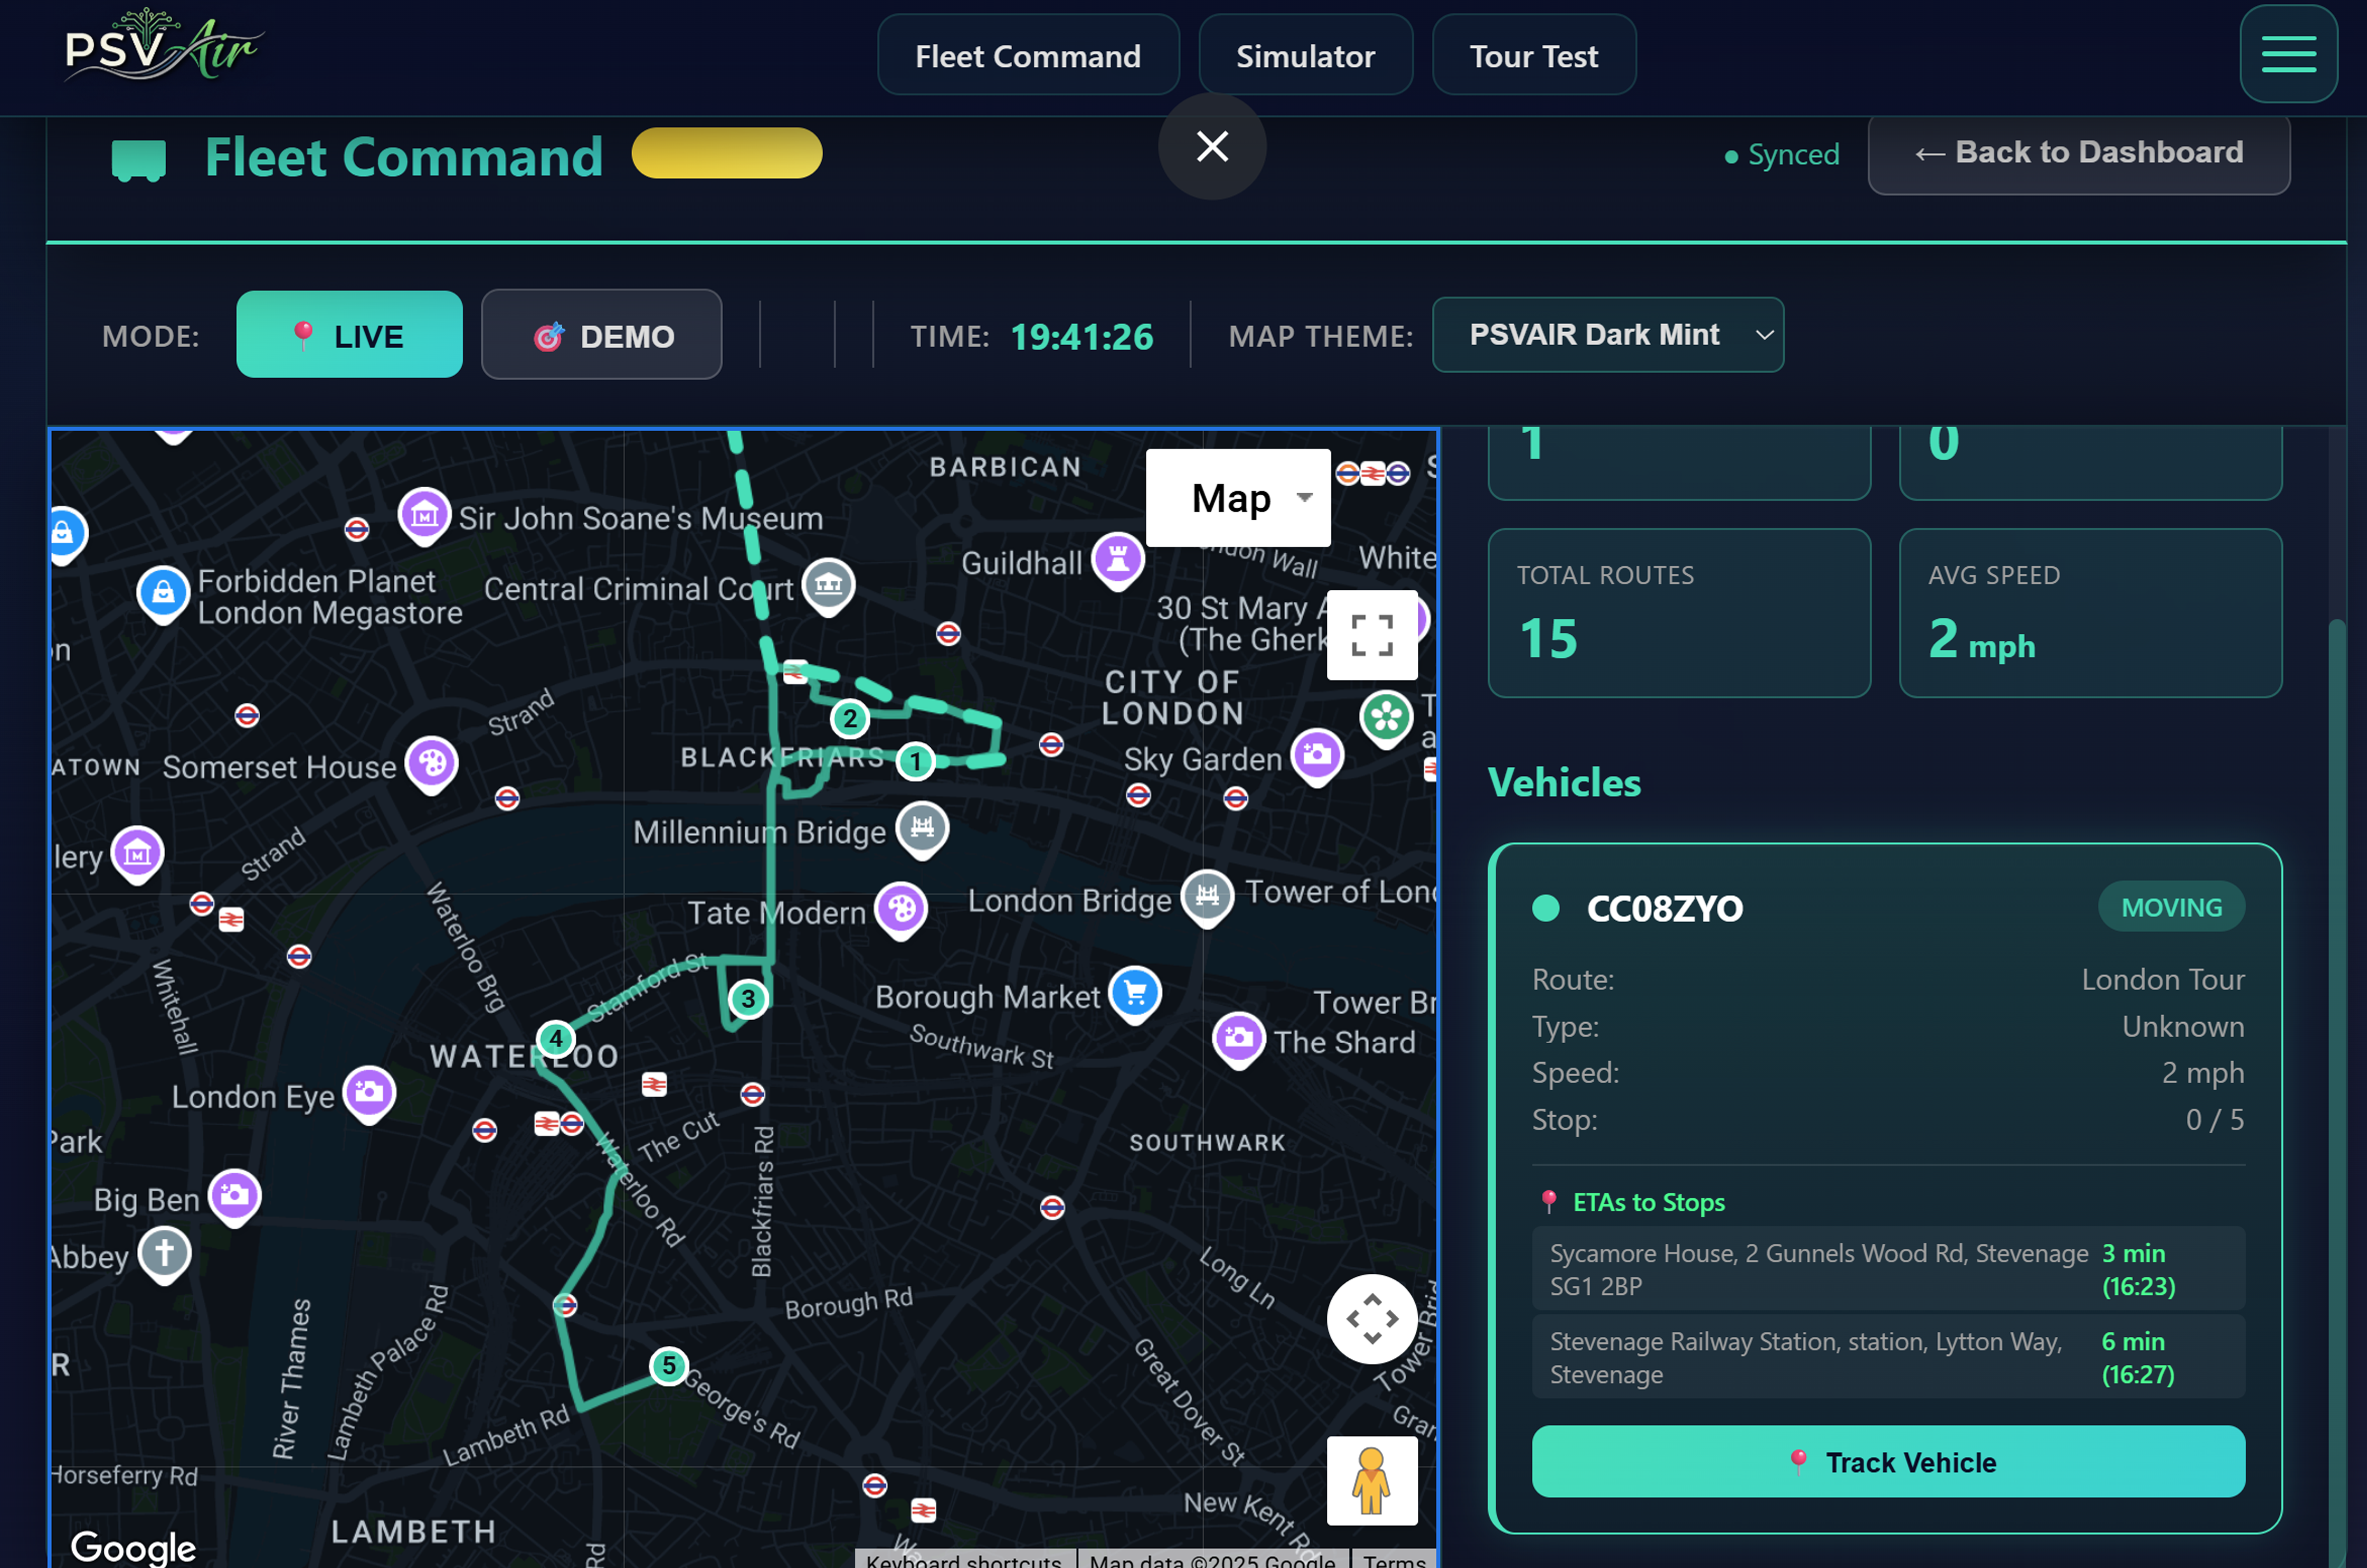Click route stop marker 3

748,998
